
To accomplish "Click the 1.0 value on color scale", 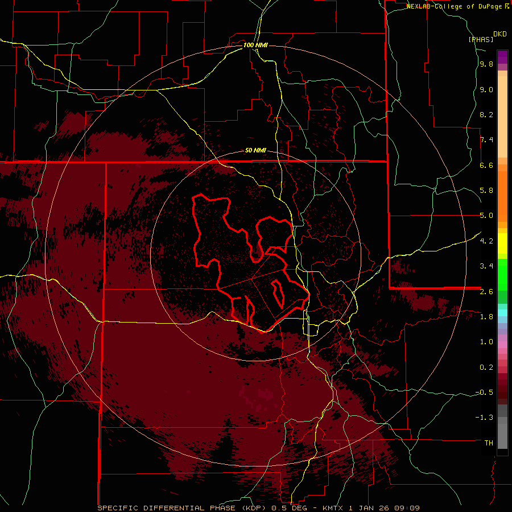I will click(486, 342).
